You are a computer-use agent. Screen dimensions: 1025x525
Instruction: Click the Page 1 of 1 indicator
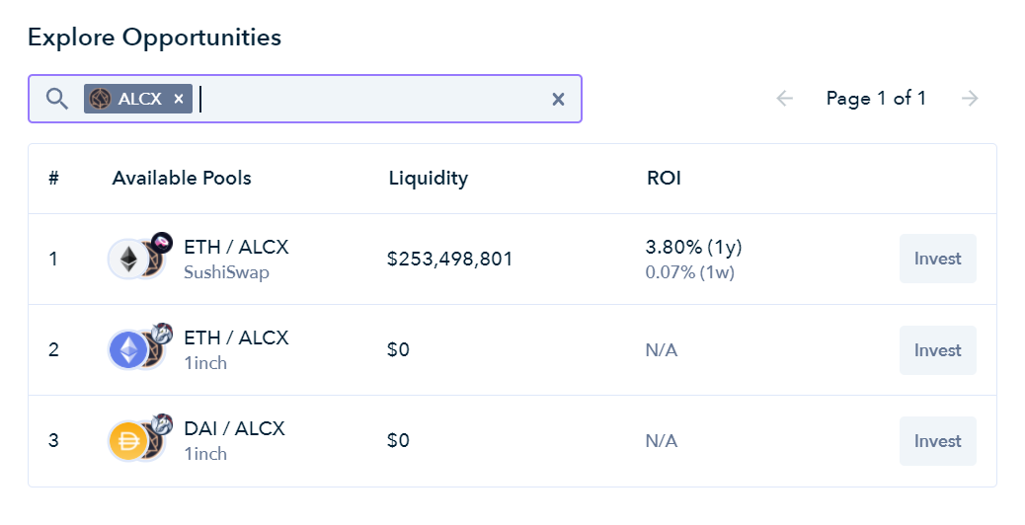(876, 98)
